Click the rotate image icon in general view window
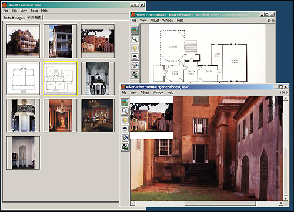The image size is (294, 212). click(x=125, y=137)
